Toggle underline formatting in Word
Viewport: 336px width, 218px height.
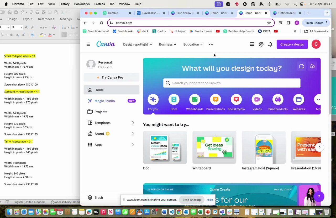[x=2, y=35]
